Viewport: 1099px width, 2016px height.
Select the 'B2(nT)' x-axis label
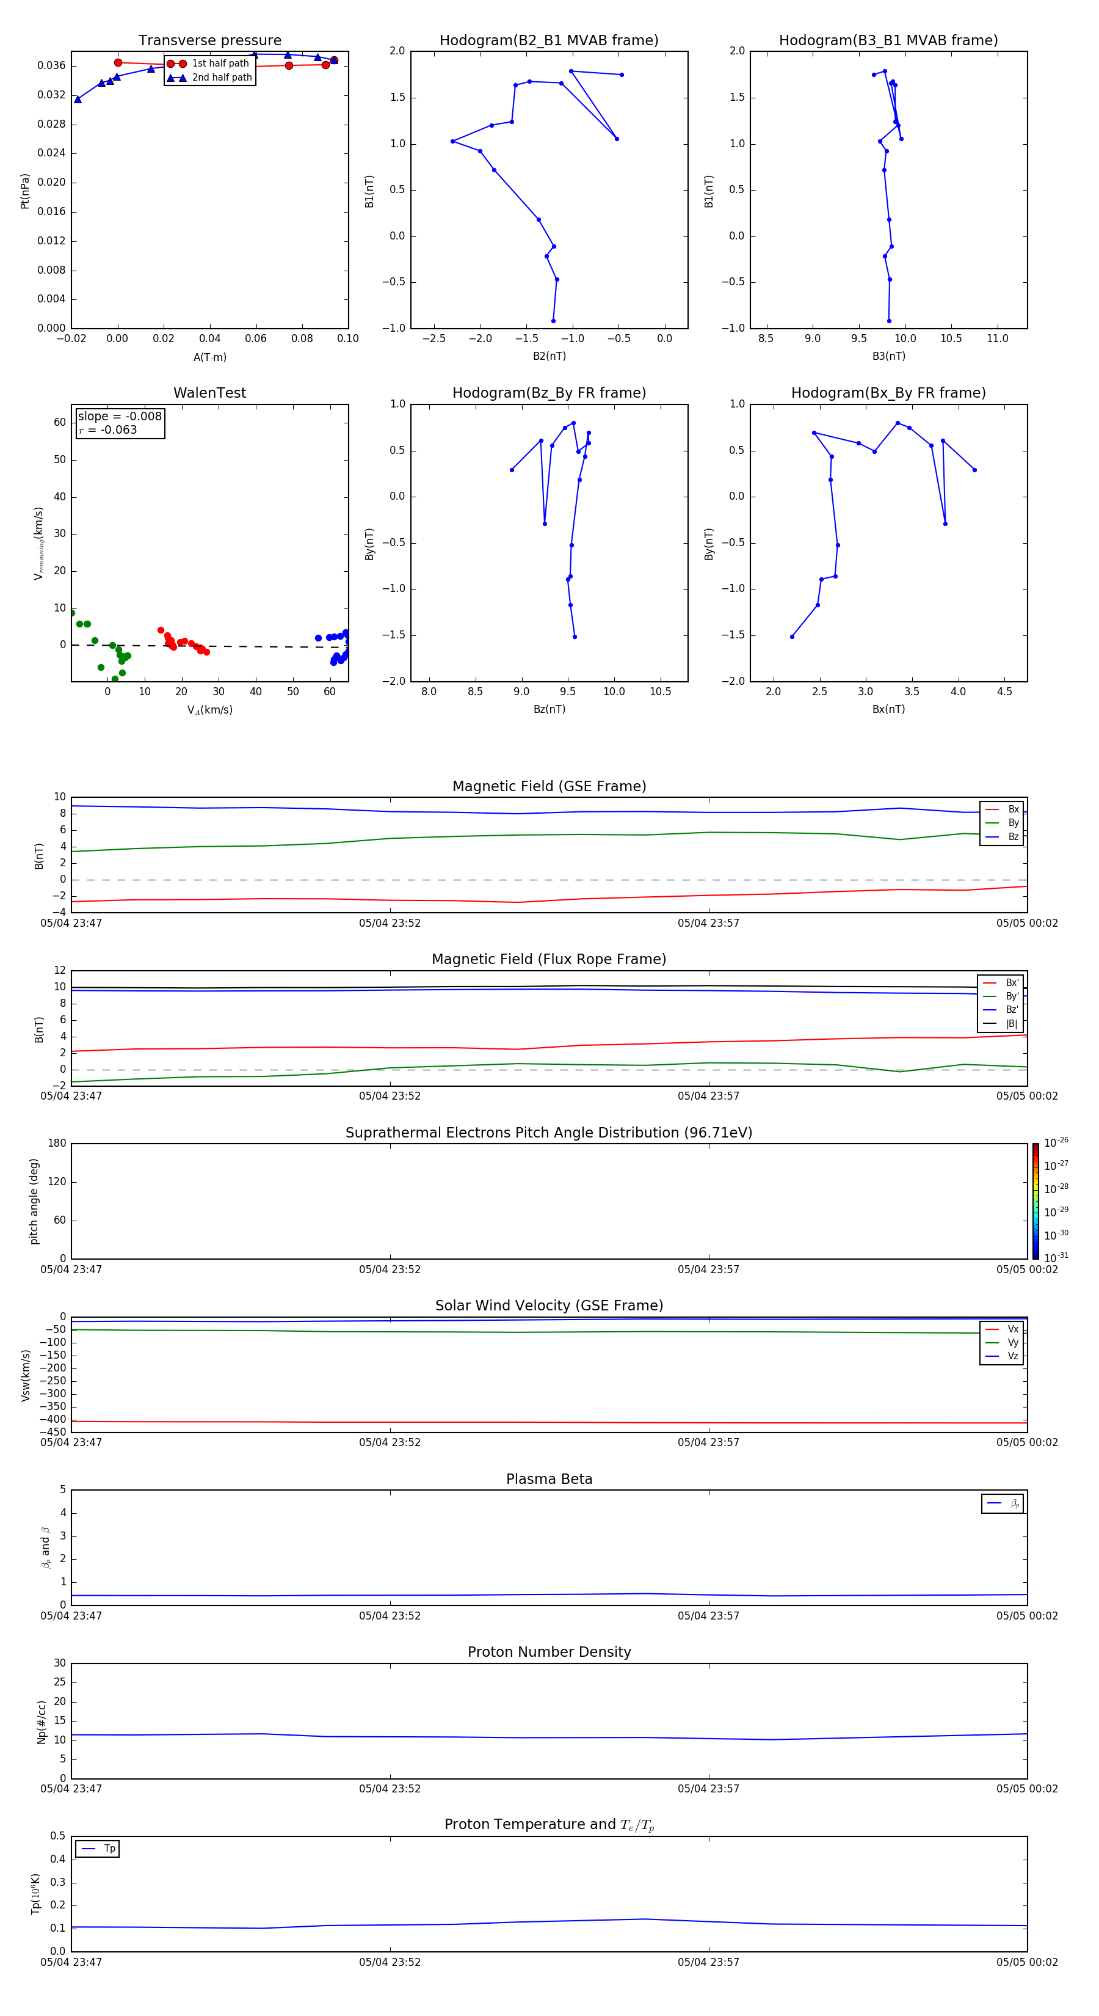pyautogui.click(x=549, y=356)
